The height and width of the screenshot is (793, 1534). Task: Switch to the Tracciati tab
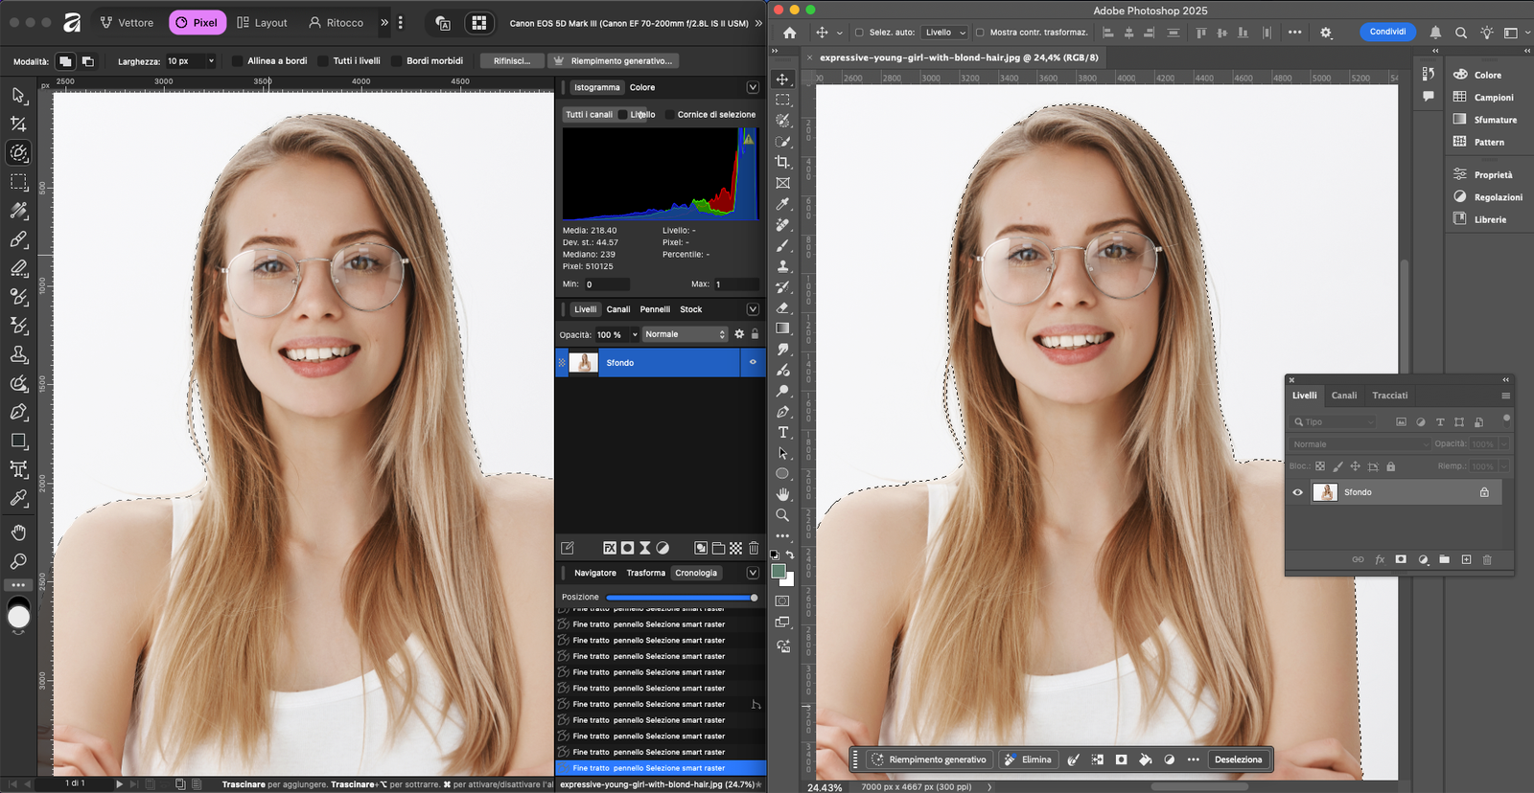1389,396
